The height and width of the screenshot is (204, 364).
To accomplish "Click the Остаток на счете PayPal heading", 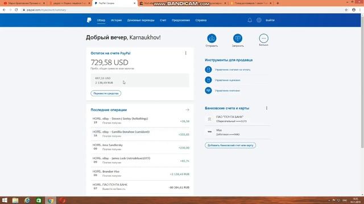I will (x=110, y=53).
